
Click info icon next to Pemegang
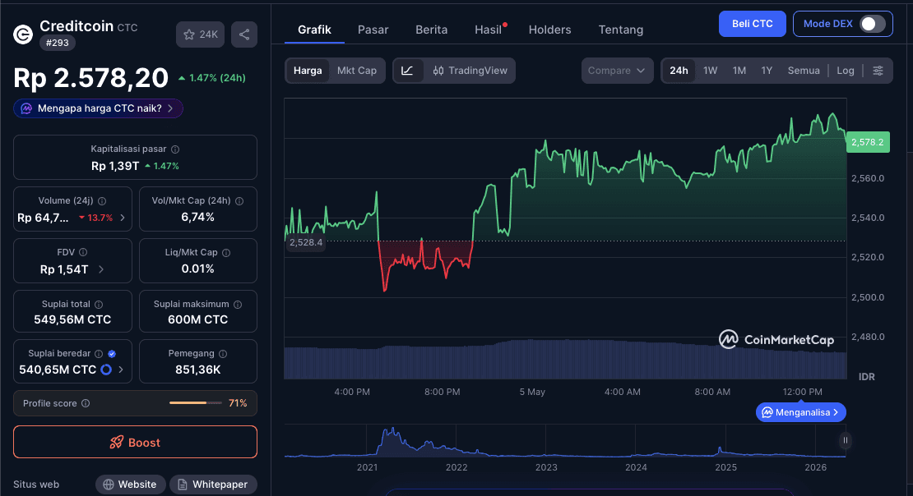(223, 354)
